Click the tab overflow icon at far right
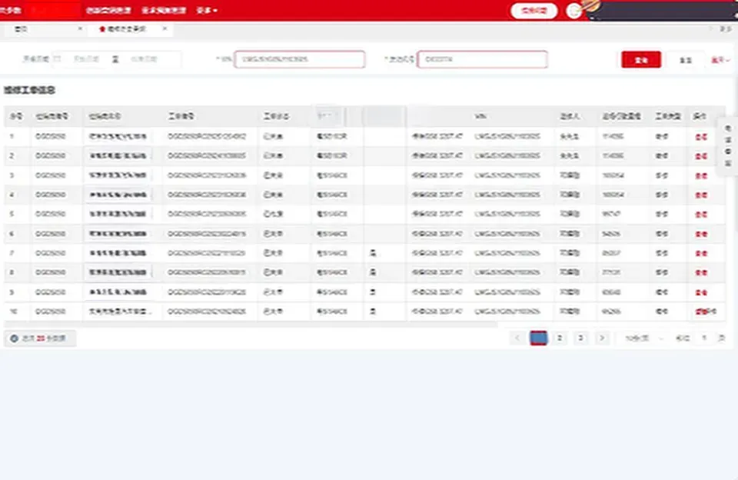Screen dimensions: 738x480 [723, 29]
